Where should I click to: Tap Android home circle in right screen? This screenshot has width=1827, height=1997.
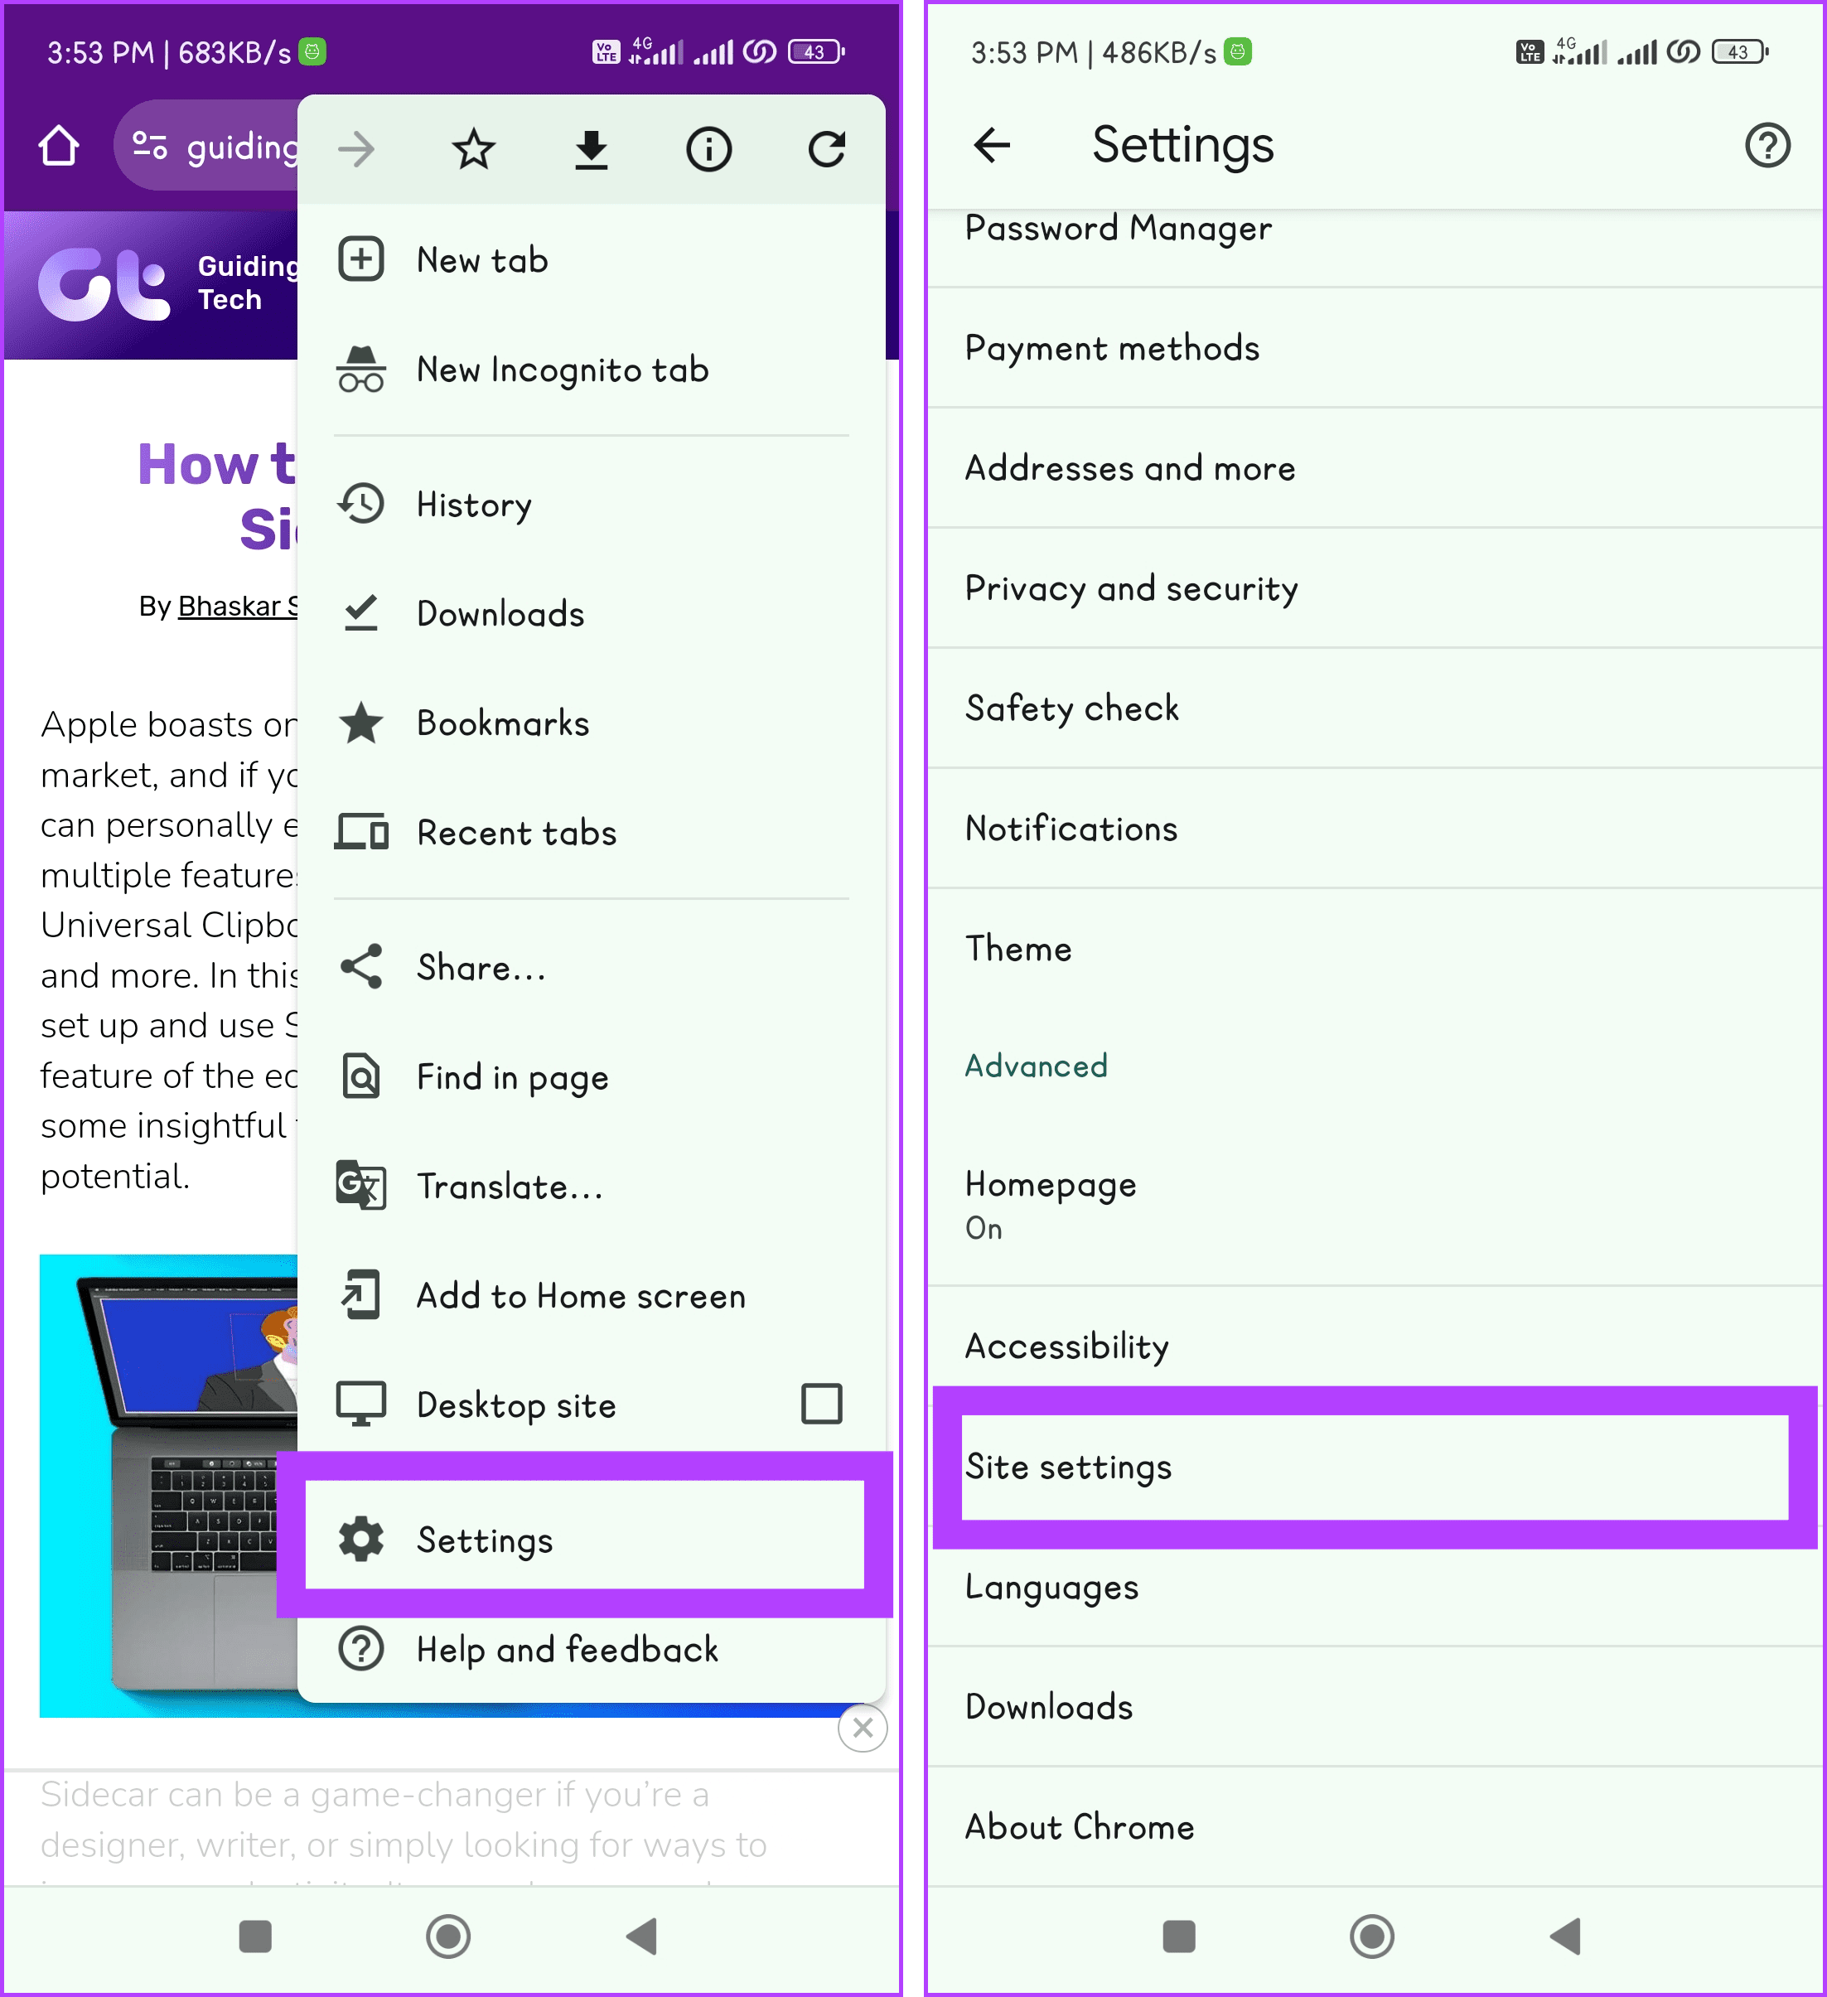coord(1371,1937)
